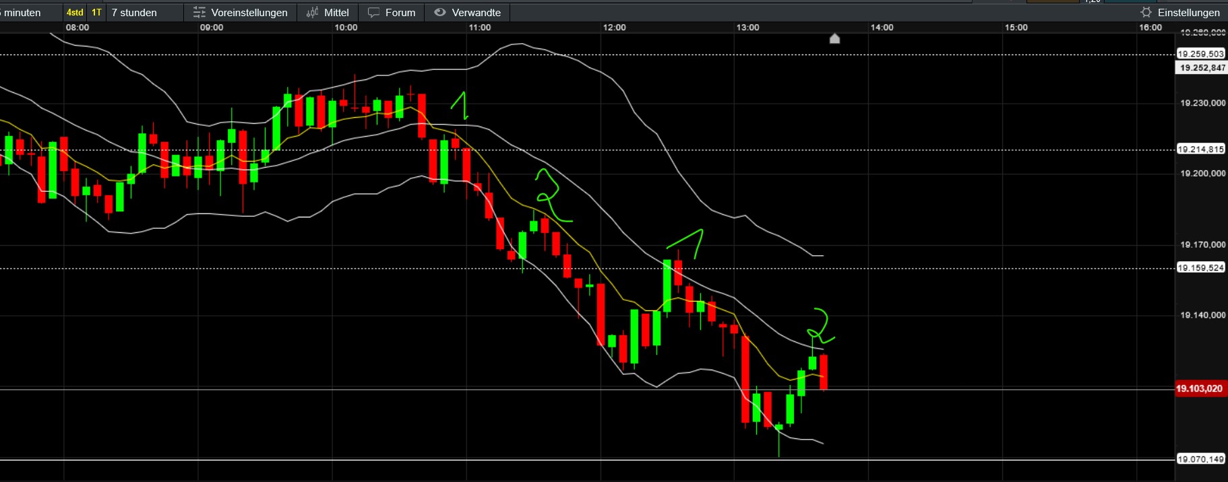Click the 19.214,815 price level label
Viewport: 1228px width, 482px height.
point(1200,149)
